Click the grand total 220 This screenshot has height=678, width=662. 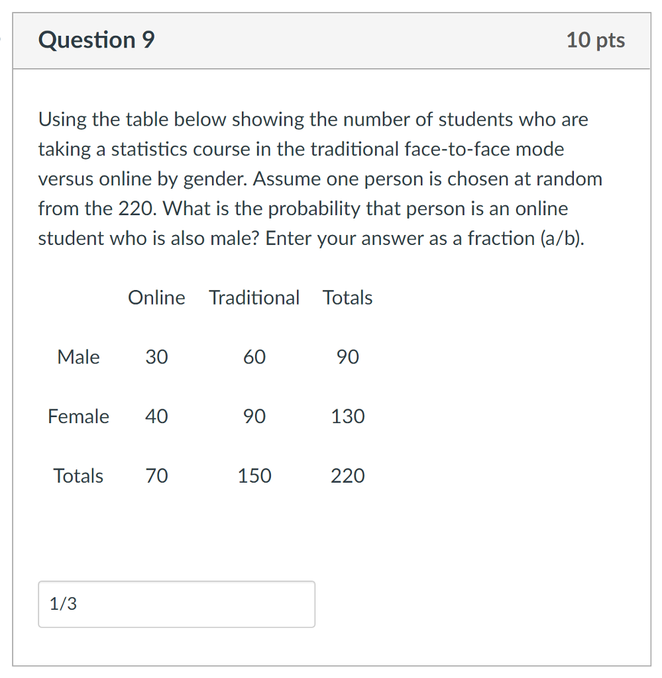(347, 476)
